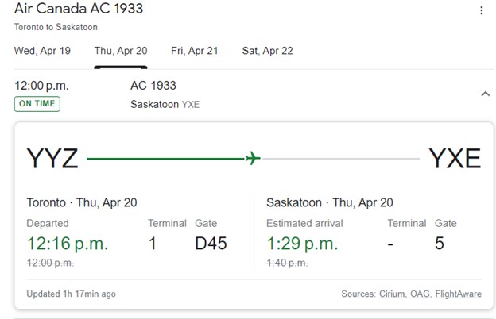Click the ON TIME status badge

pyautogui.click(x=37, y=104)
